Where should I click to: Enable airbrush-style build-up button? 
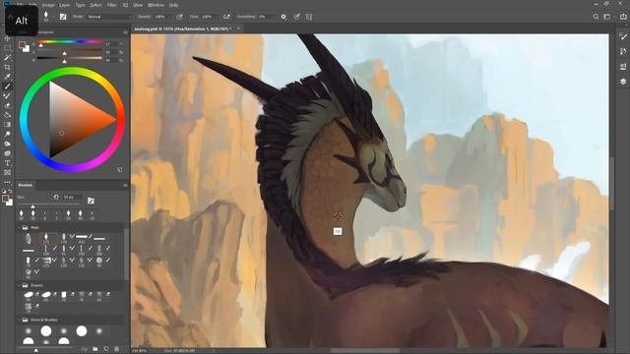tap(227, 17)
